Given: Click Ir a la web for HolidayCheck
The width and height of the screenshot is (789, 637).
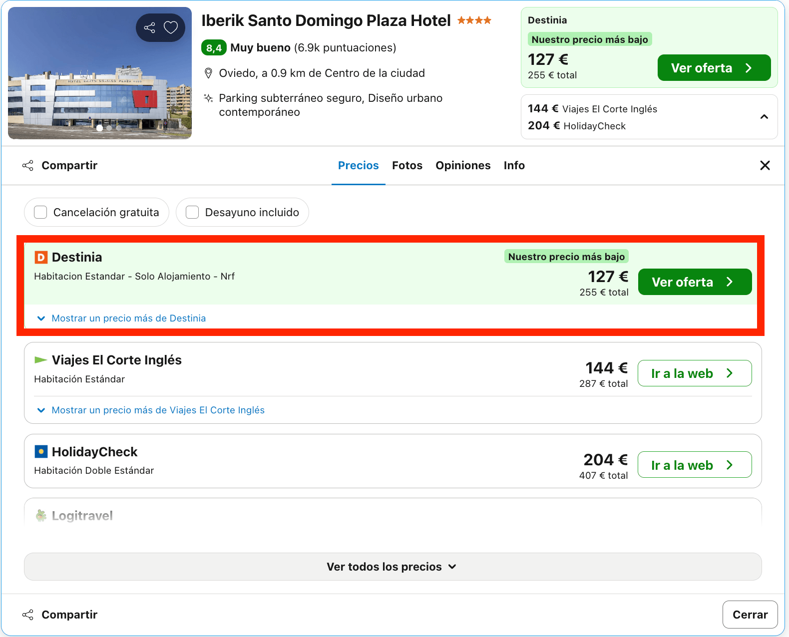Looking at the screenshot, I should 695,465.
